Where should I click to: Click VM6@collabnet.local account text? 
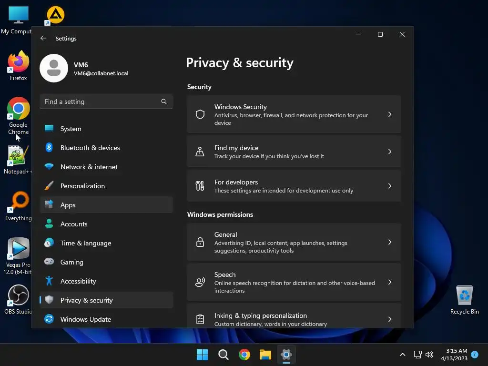pos(101,73)
